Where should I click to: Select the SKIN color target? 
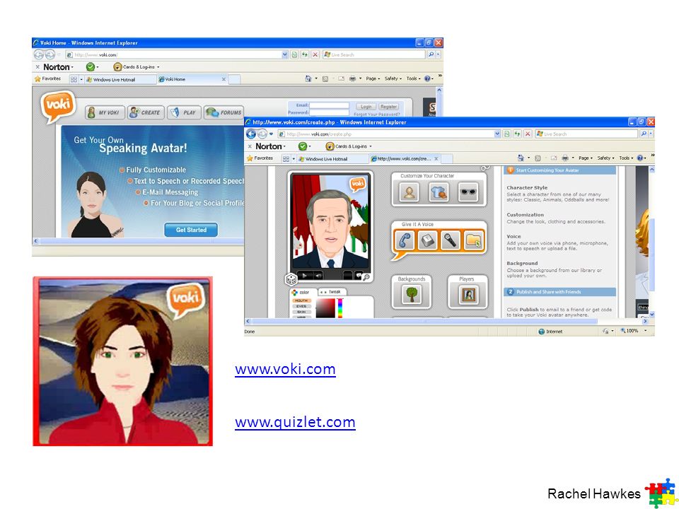point(301,312)
